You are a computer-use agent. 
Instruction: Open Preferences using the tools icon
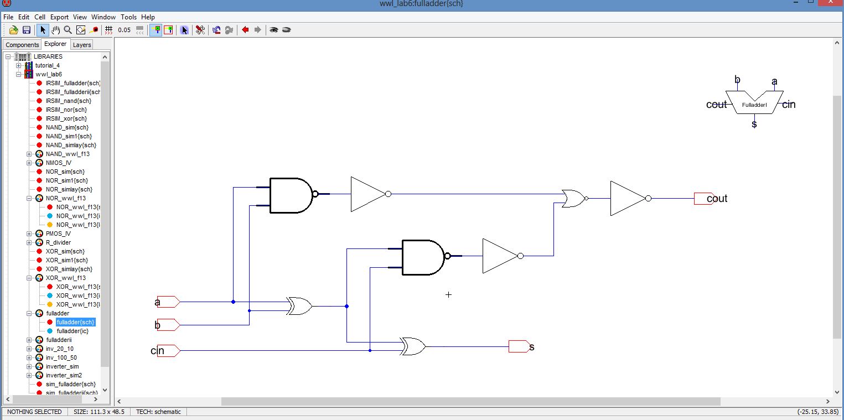[200, 30]
